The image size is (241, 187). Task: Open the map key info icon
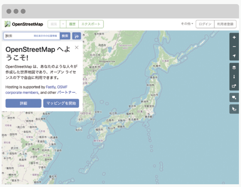(x=234, y=77)
